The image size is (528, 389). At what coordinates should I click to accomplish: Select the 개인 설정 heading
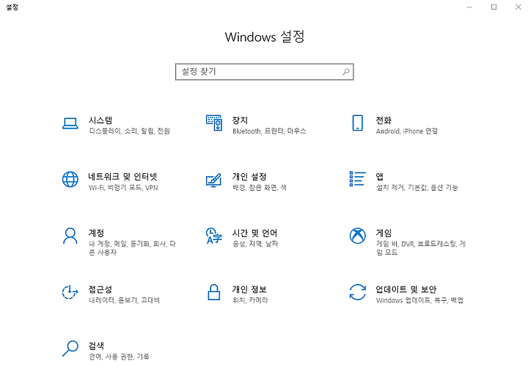pyautogui.click(x=249, y=177)
